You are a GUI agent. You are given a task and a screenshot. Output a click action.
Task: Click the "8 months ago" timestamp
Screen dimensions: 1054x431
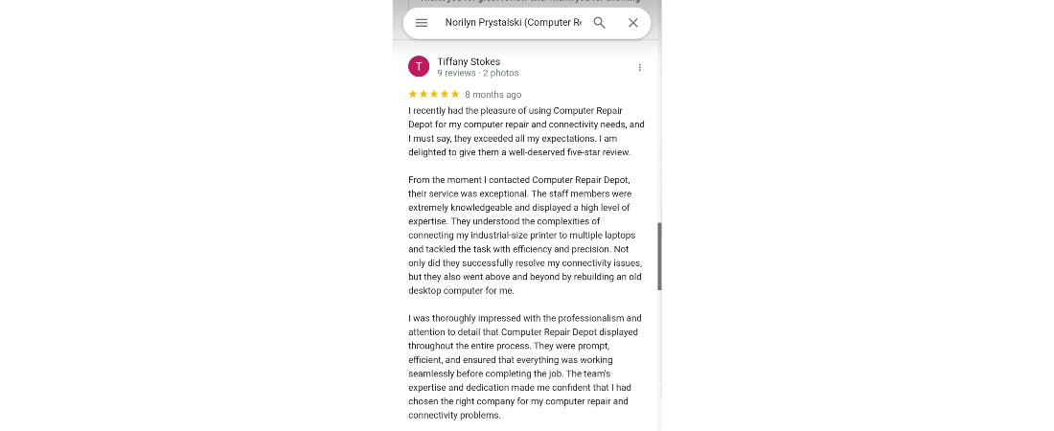coord(493,95)
